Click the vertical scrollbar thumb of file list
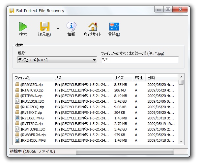Screen dimensions: 198x165 (x=181, y=82)
